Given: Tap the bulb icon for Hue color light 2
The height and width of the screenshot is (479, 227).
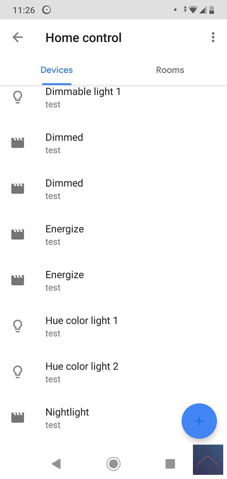Looking at the screenshot, I should [18, 372].
